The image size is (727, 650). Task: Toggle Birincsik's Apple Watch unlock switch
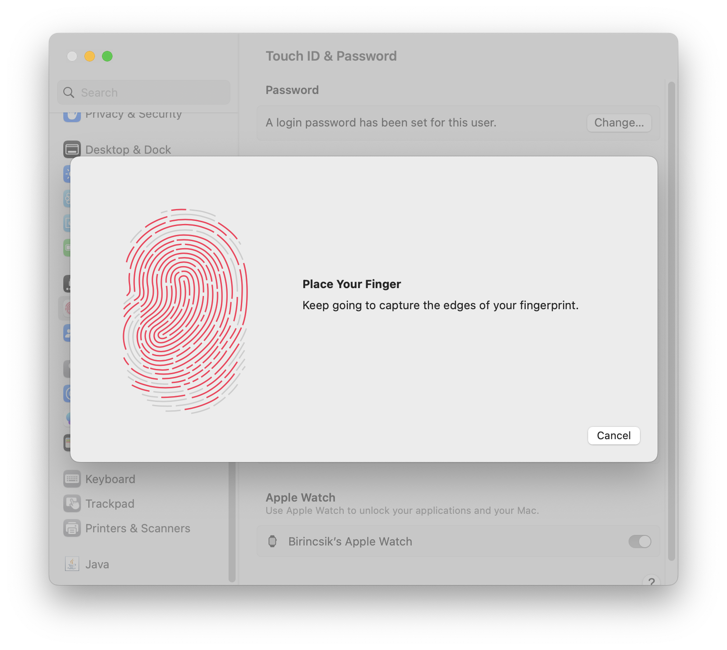click(640, 542)
